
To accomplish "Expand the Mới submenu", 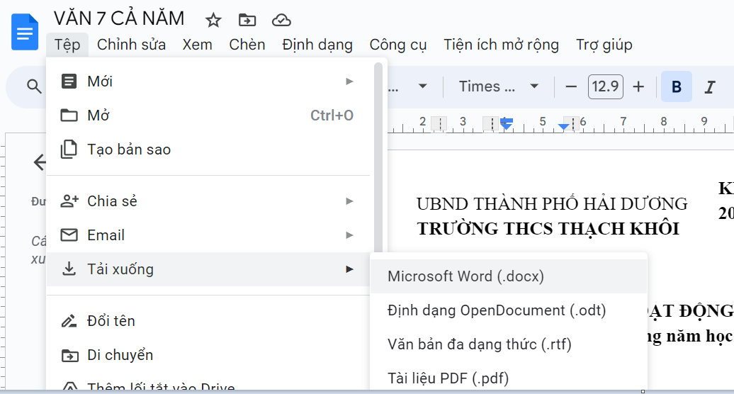I will 208,81.
